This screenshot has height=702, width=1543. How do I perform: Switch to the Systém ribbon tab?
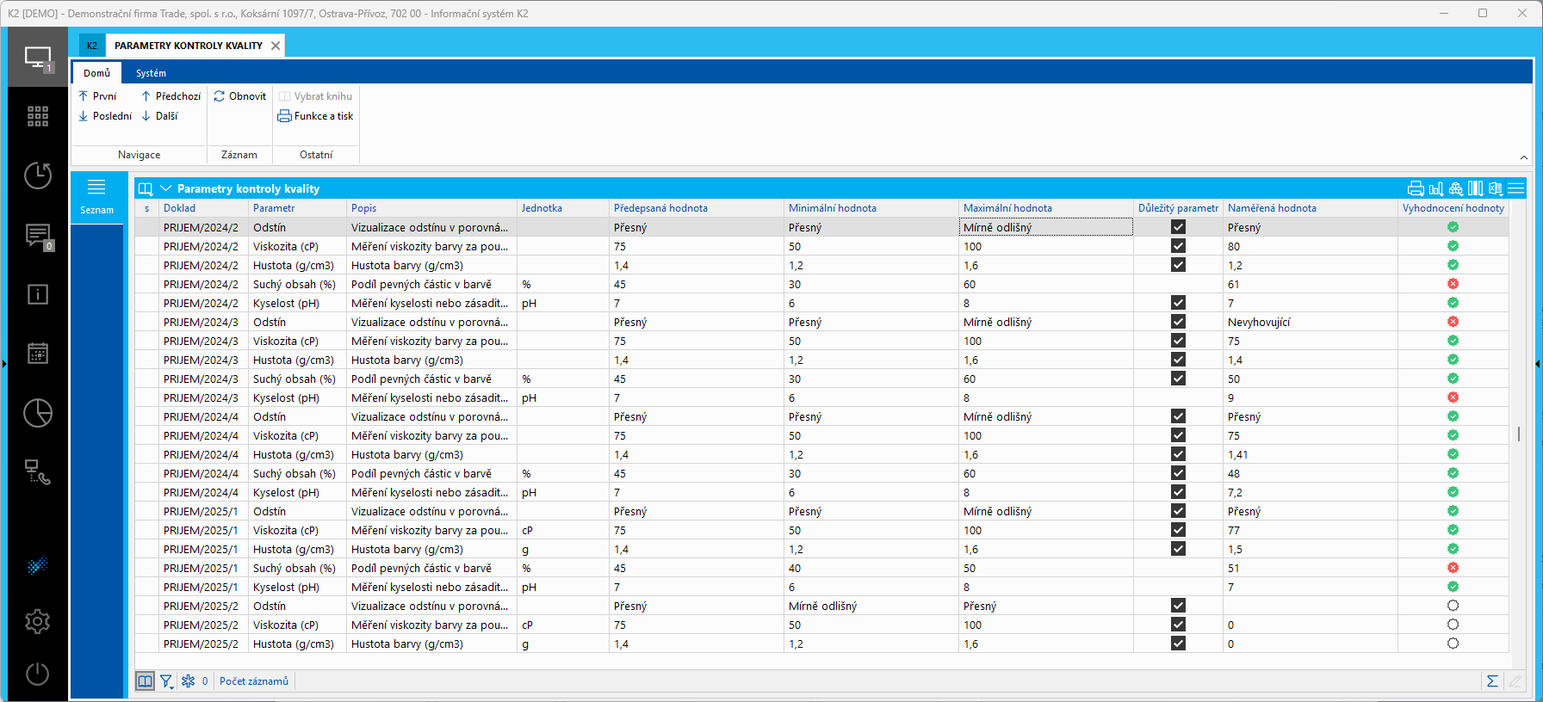(151, 73)
